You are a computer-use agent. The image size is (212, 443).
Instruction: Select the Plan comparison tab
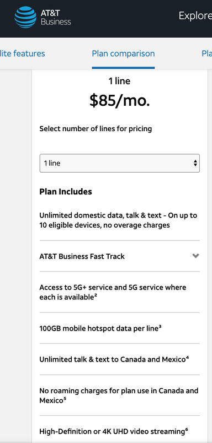point(123,53)
